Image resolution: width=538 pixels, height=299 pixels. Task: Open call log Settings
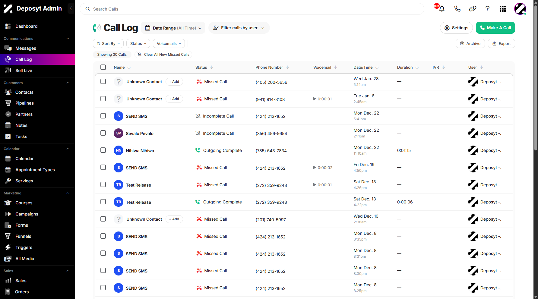pos(456,28)
